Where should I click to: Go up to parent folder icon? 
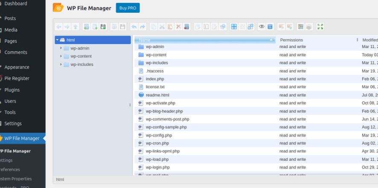tap(76, 27)
